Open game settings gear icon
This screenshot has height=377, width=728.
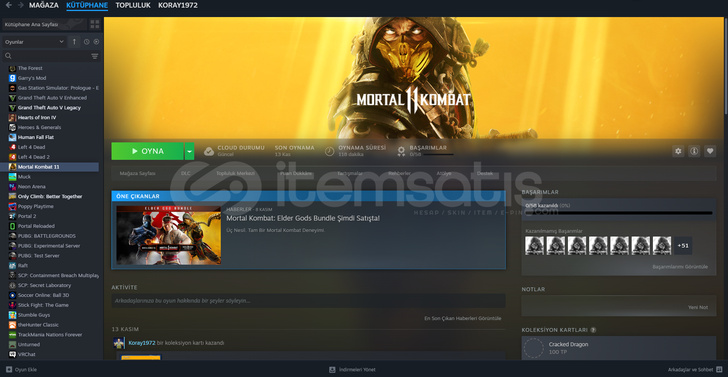(x=678, y=151)
